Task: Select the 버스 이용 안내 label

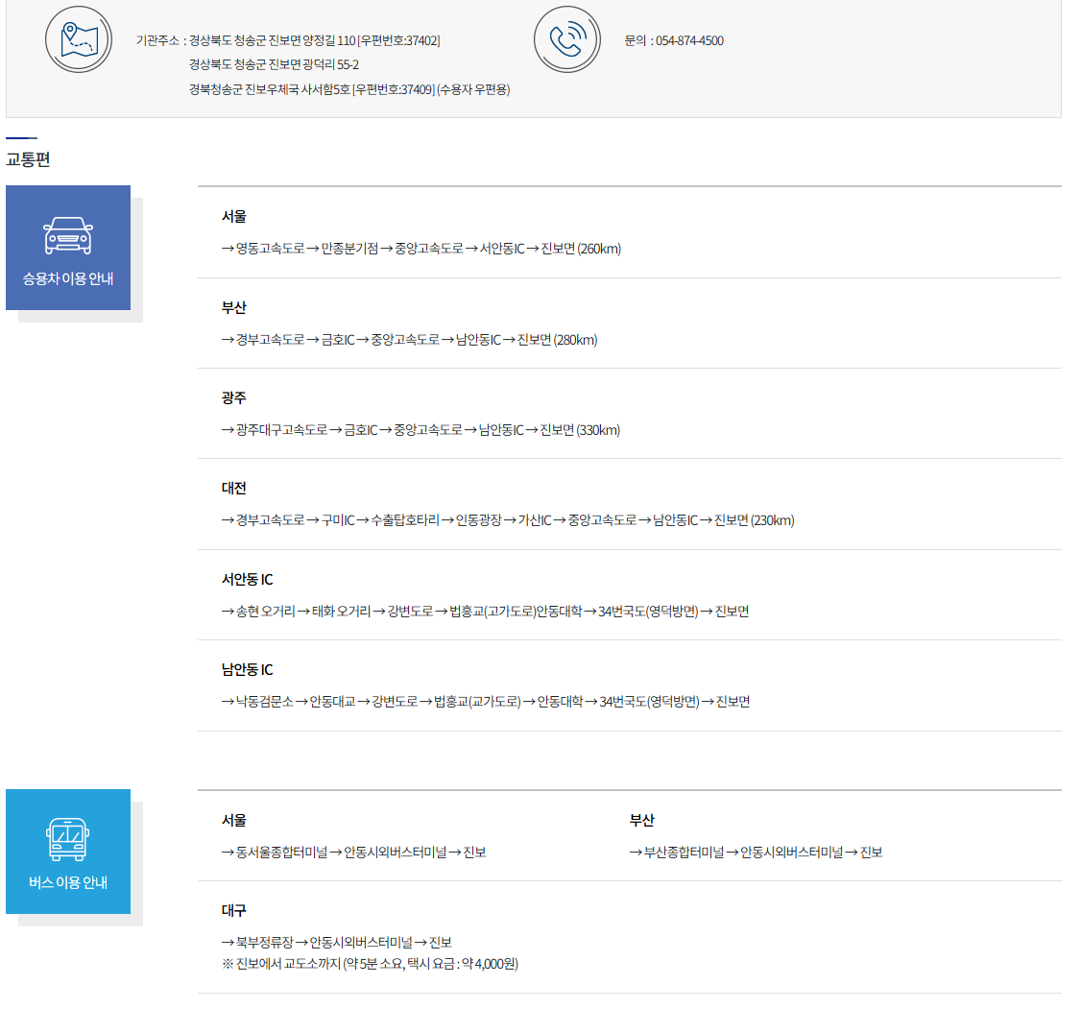Action: coord(67,882)
